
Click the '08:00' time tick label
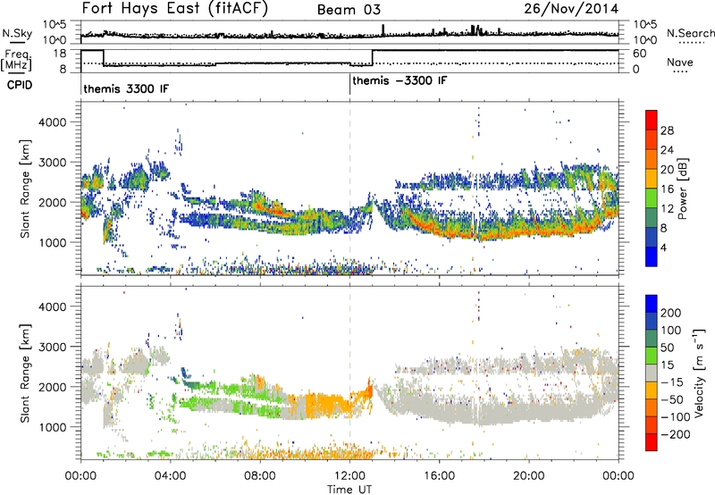click(260, 476)
